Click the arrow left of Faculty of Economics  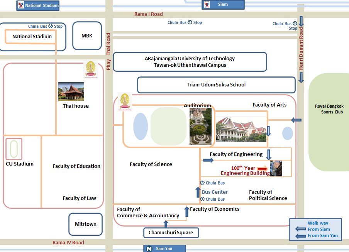click(187, 211)
